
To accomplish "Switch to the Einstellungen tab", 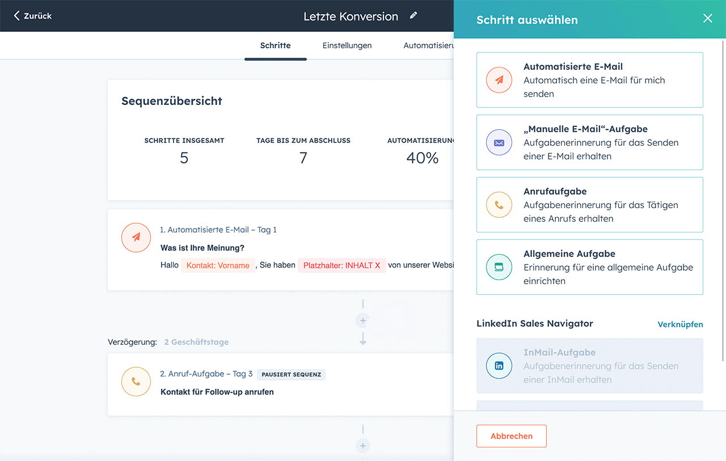I will pos(347,45).
